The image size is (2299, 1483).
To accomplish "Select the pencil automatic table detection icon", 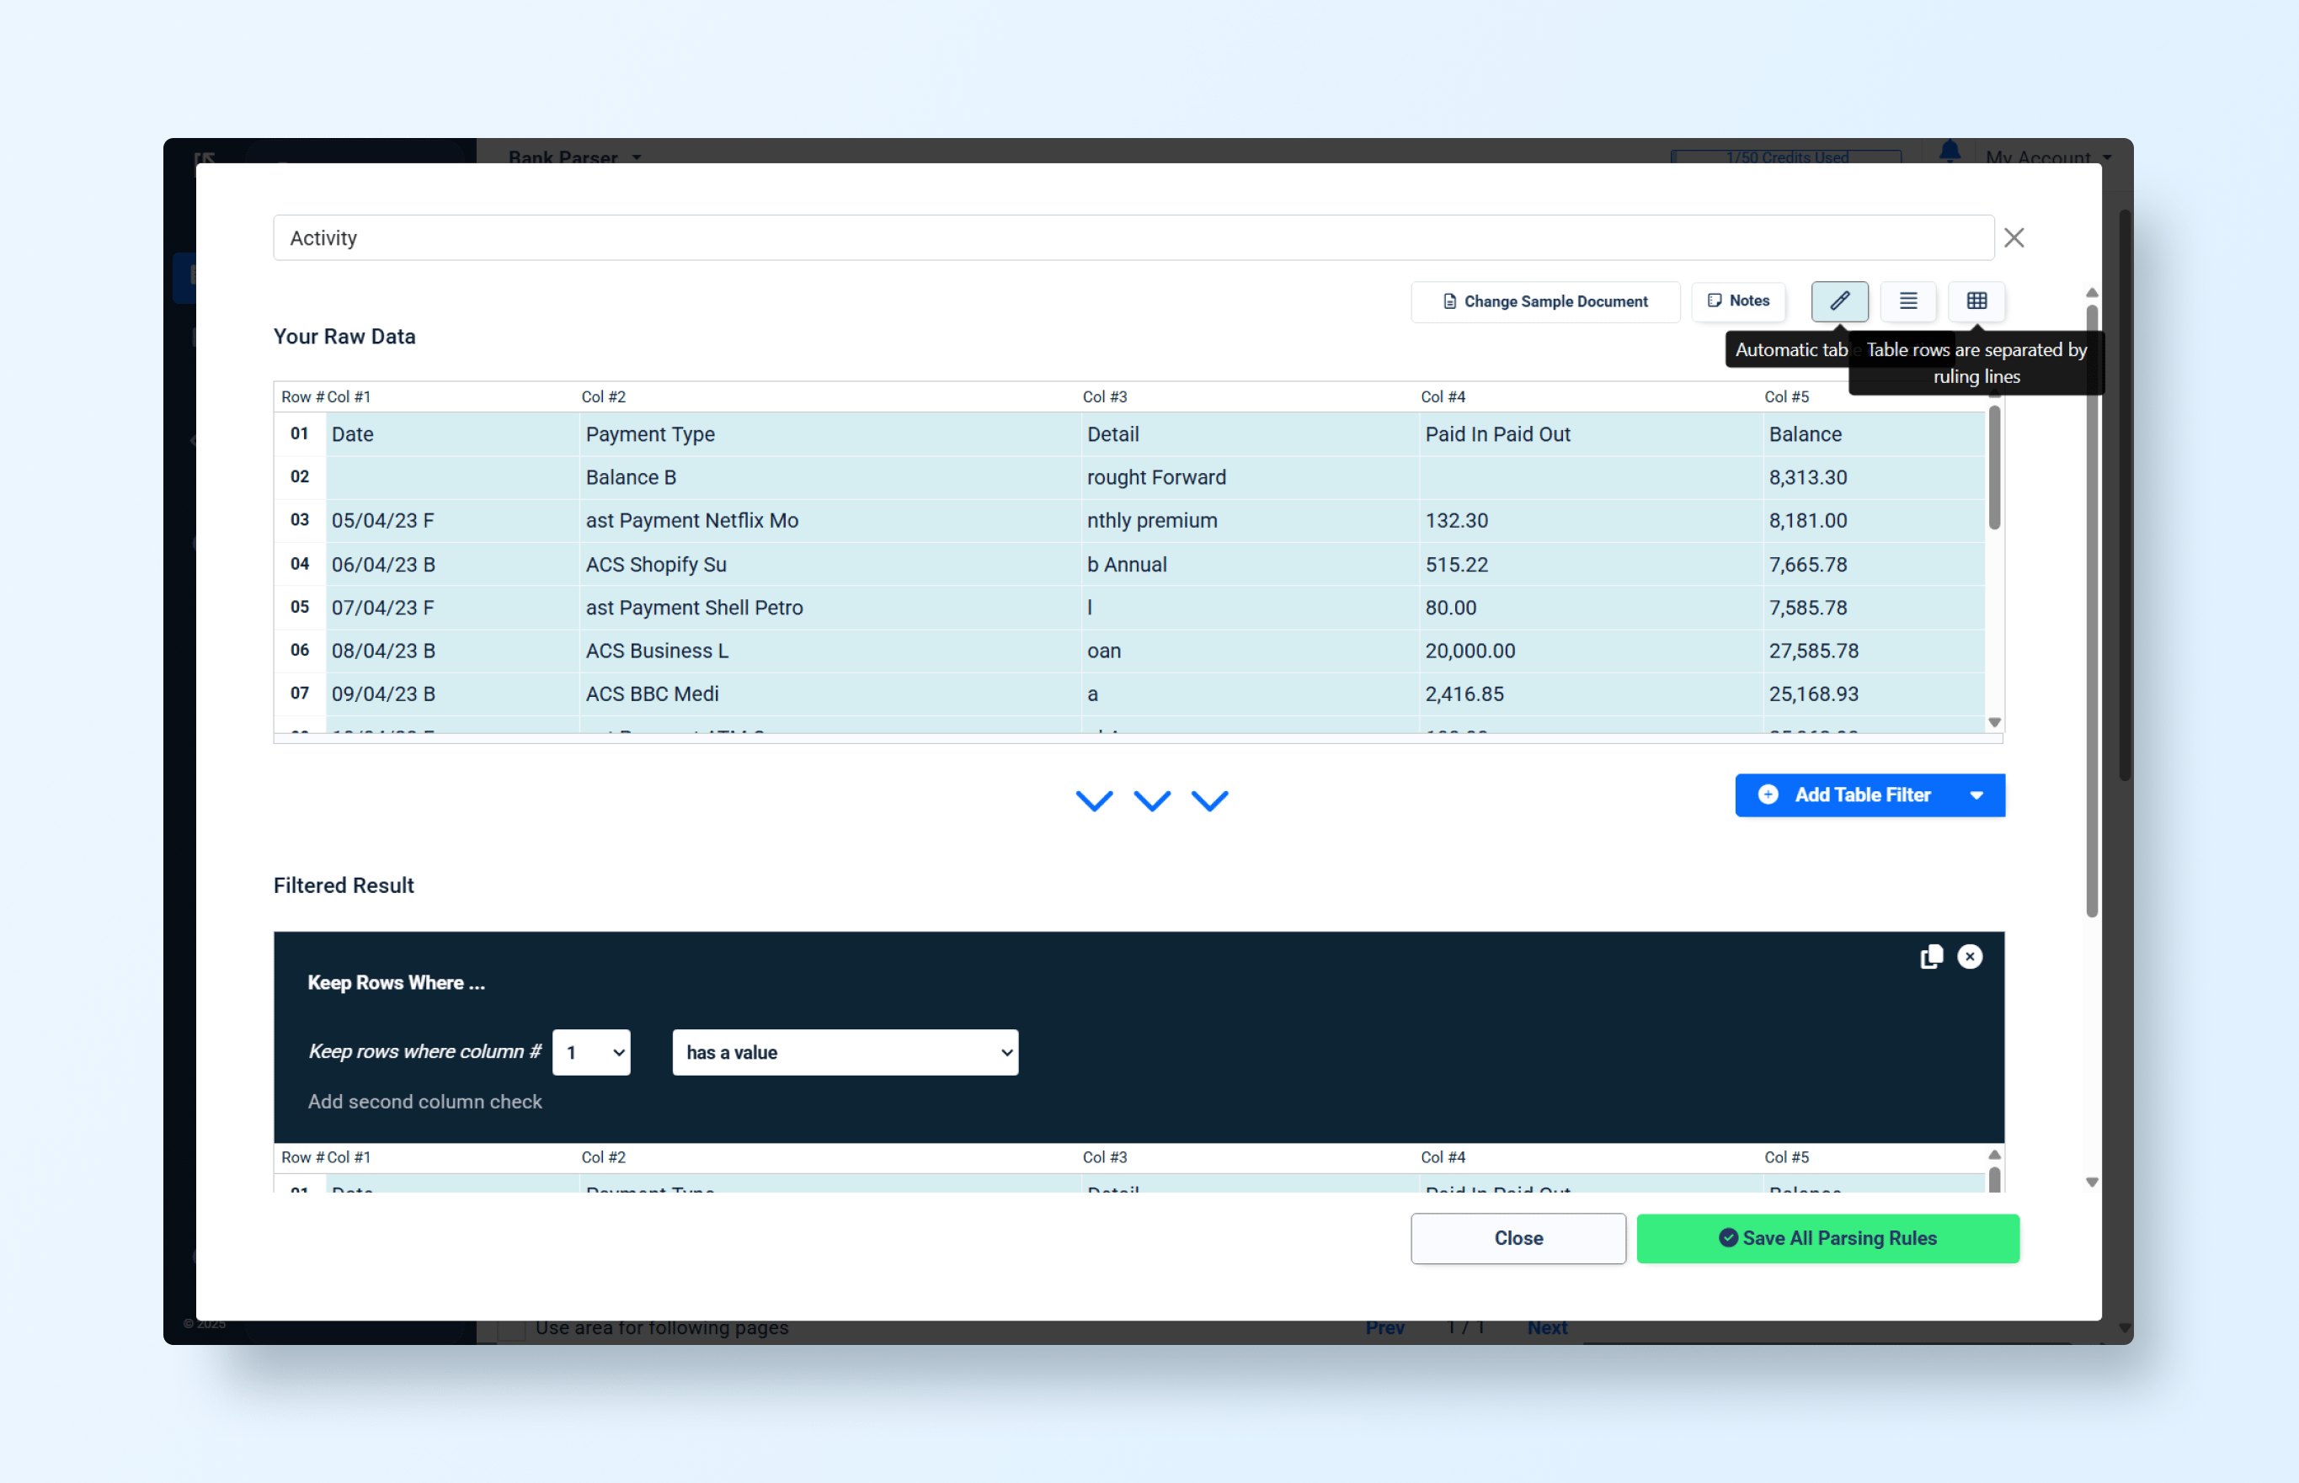I will 1838,301.
